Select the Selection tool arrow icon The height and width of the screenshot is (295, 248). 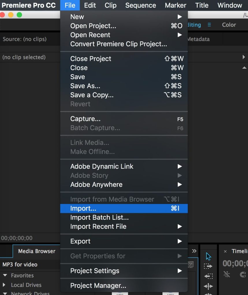coord(208,256)
